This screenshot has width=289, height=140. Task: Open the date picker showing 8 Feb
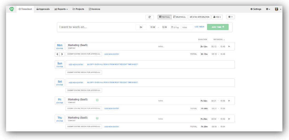175,27
